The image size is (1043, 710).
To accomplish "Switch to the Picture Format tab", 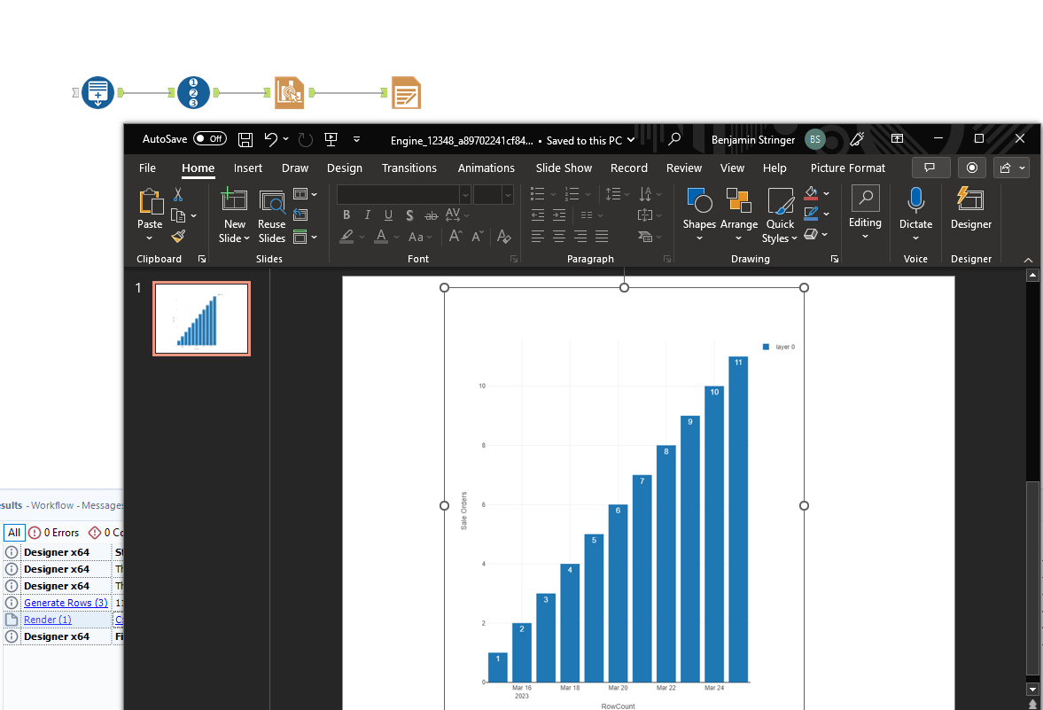I will click(x=847, y=168).
